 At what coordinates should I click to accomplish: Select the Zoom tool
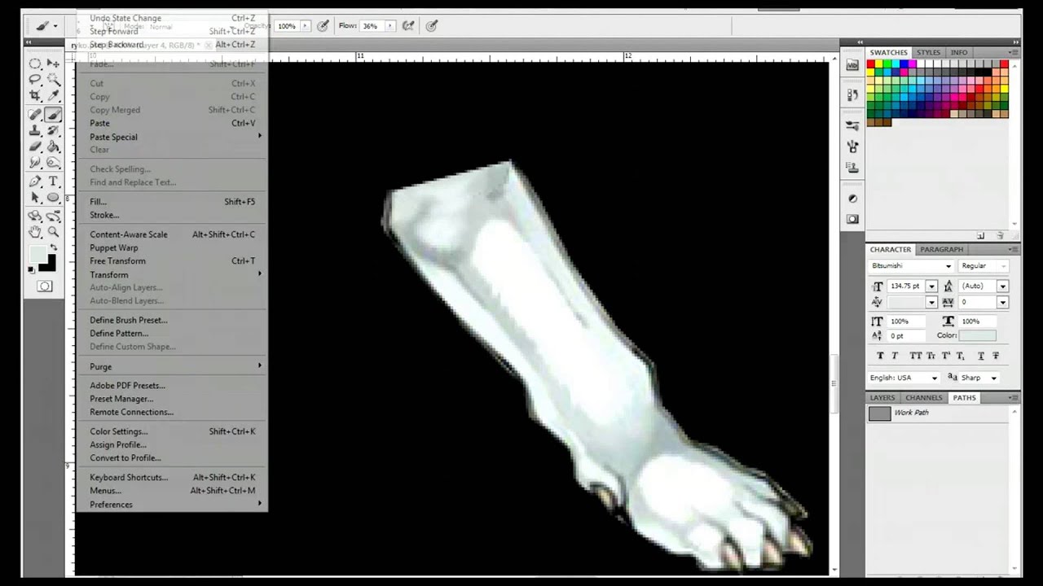tap(53, 233)
